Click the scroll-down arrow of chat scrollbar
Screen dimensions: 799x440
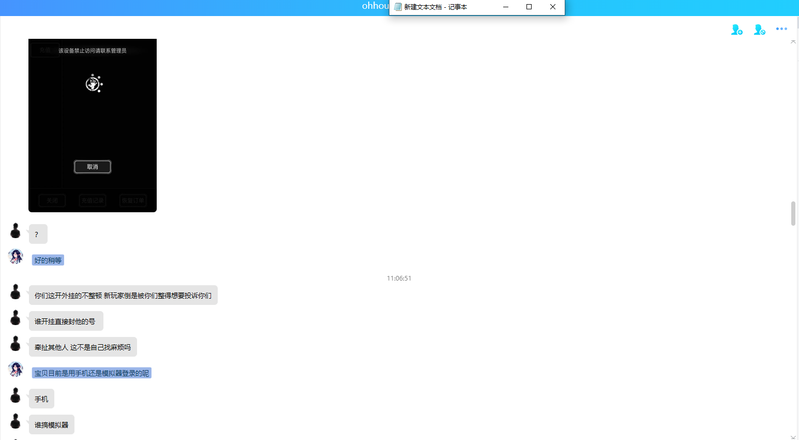(793, 437)
